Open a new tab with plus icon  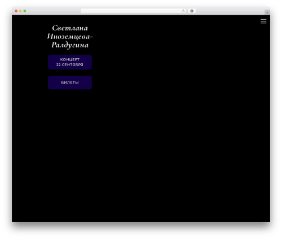267,12
